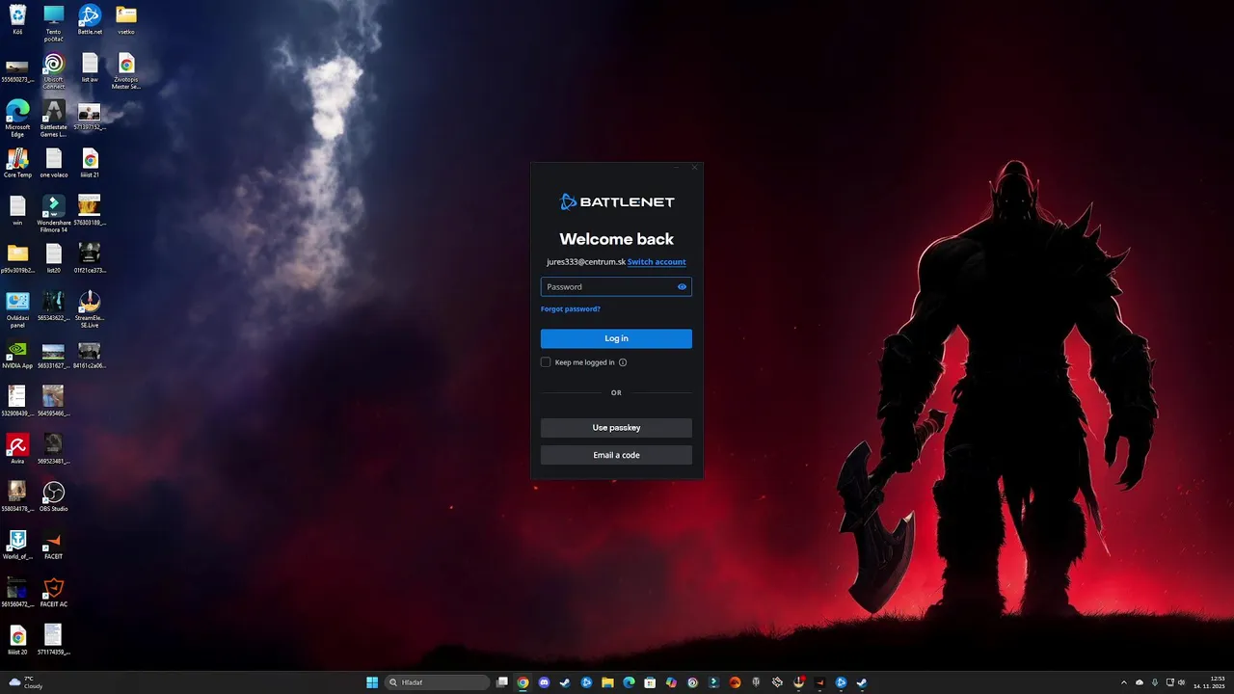Open File Explorer from the taskbar

[607, 682]
